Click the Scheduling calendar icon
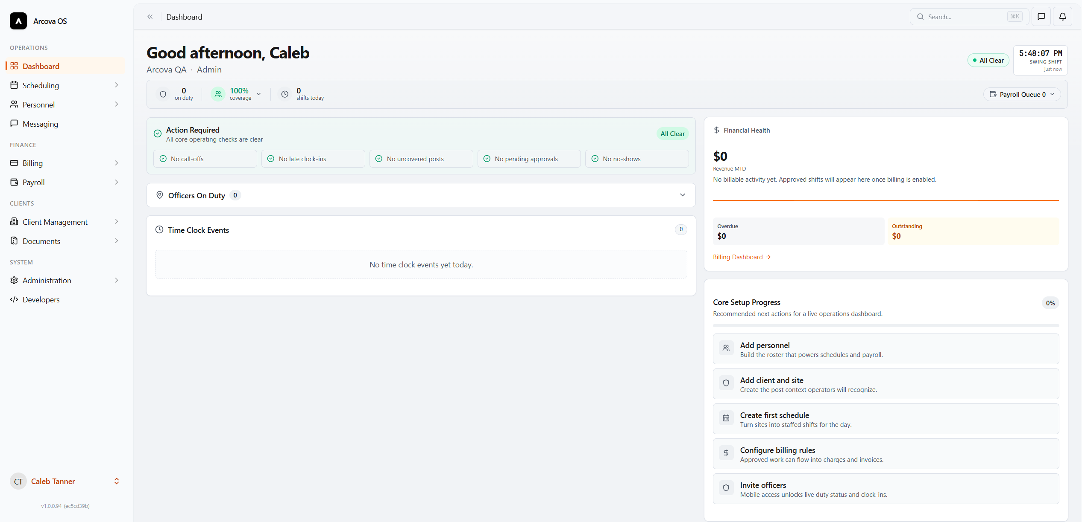 pos(14,85)
